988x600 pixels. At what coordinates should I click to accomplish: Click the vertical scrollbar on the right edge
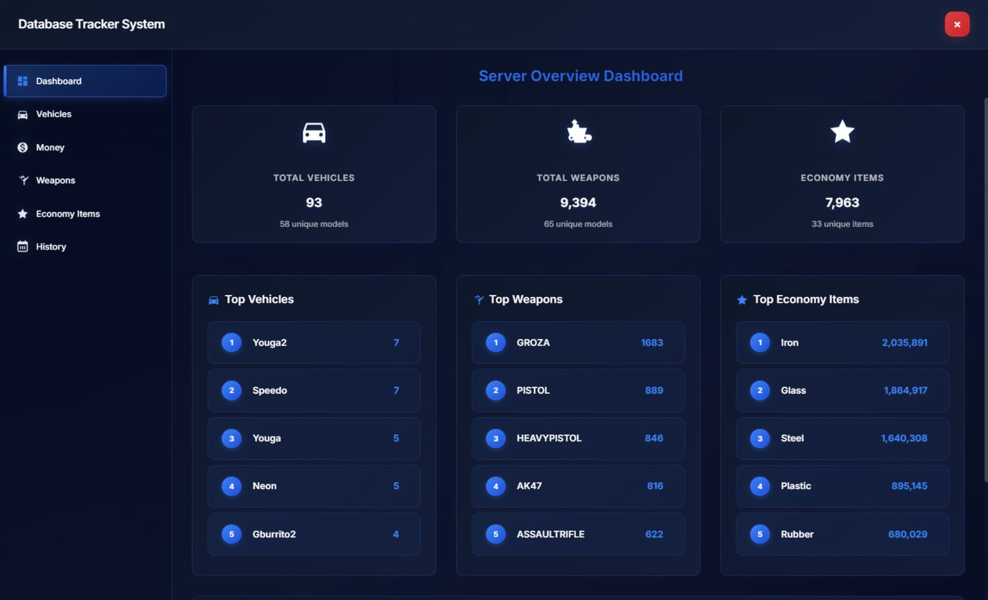tap(985, 288)
